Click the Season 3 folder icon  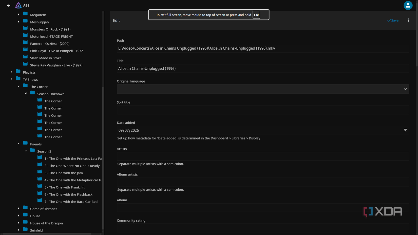click(32, 150)
